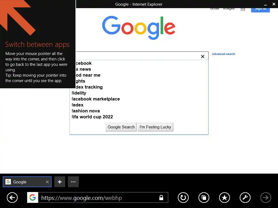Go back with the back arrow button
The width and height of the screenshot is (278, 208).
[12, 197]
